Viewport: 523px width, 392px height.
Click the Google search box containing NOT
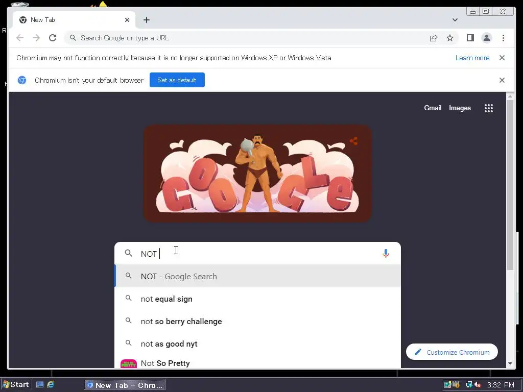tap(257, 253)
